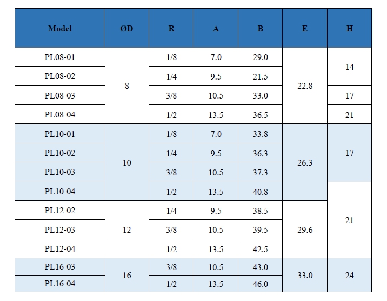The height and width of the screenshot is (301, 387).
Task: Select the OD column header cell
Action: pyautogui.click(x=126, y=29)
